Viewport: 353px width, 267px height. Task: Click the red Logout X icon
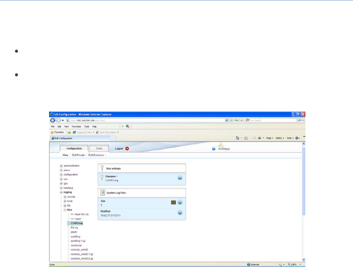tap(127, 148)
